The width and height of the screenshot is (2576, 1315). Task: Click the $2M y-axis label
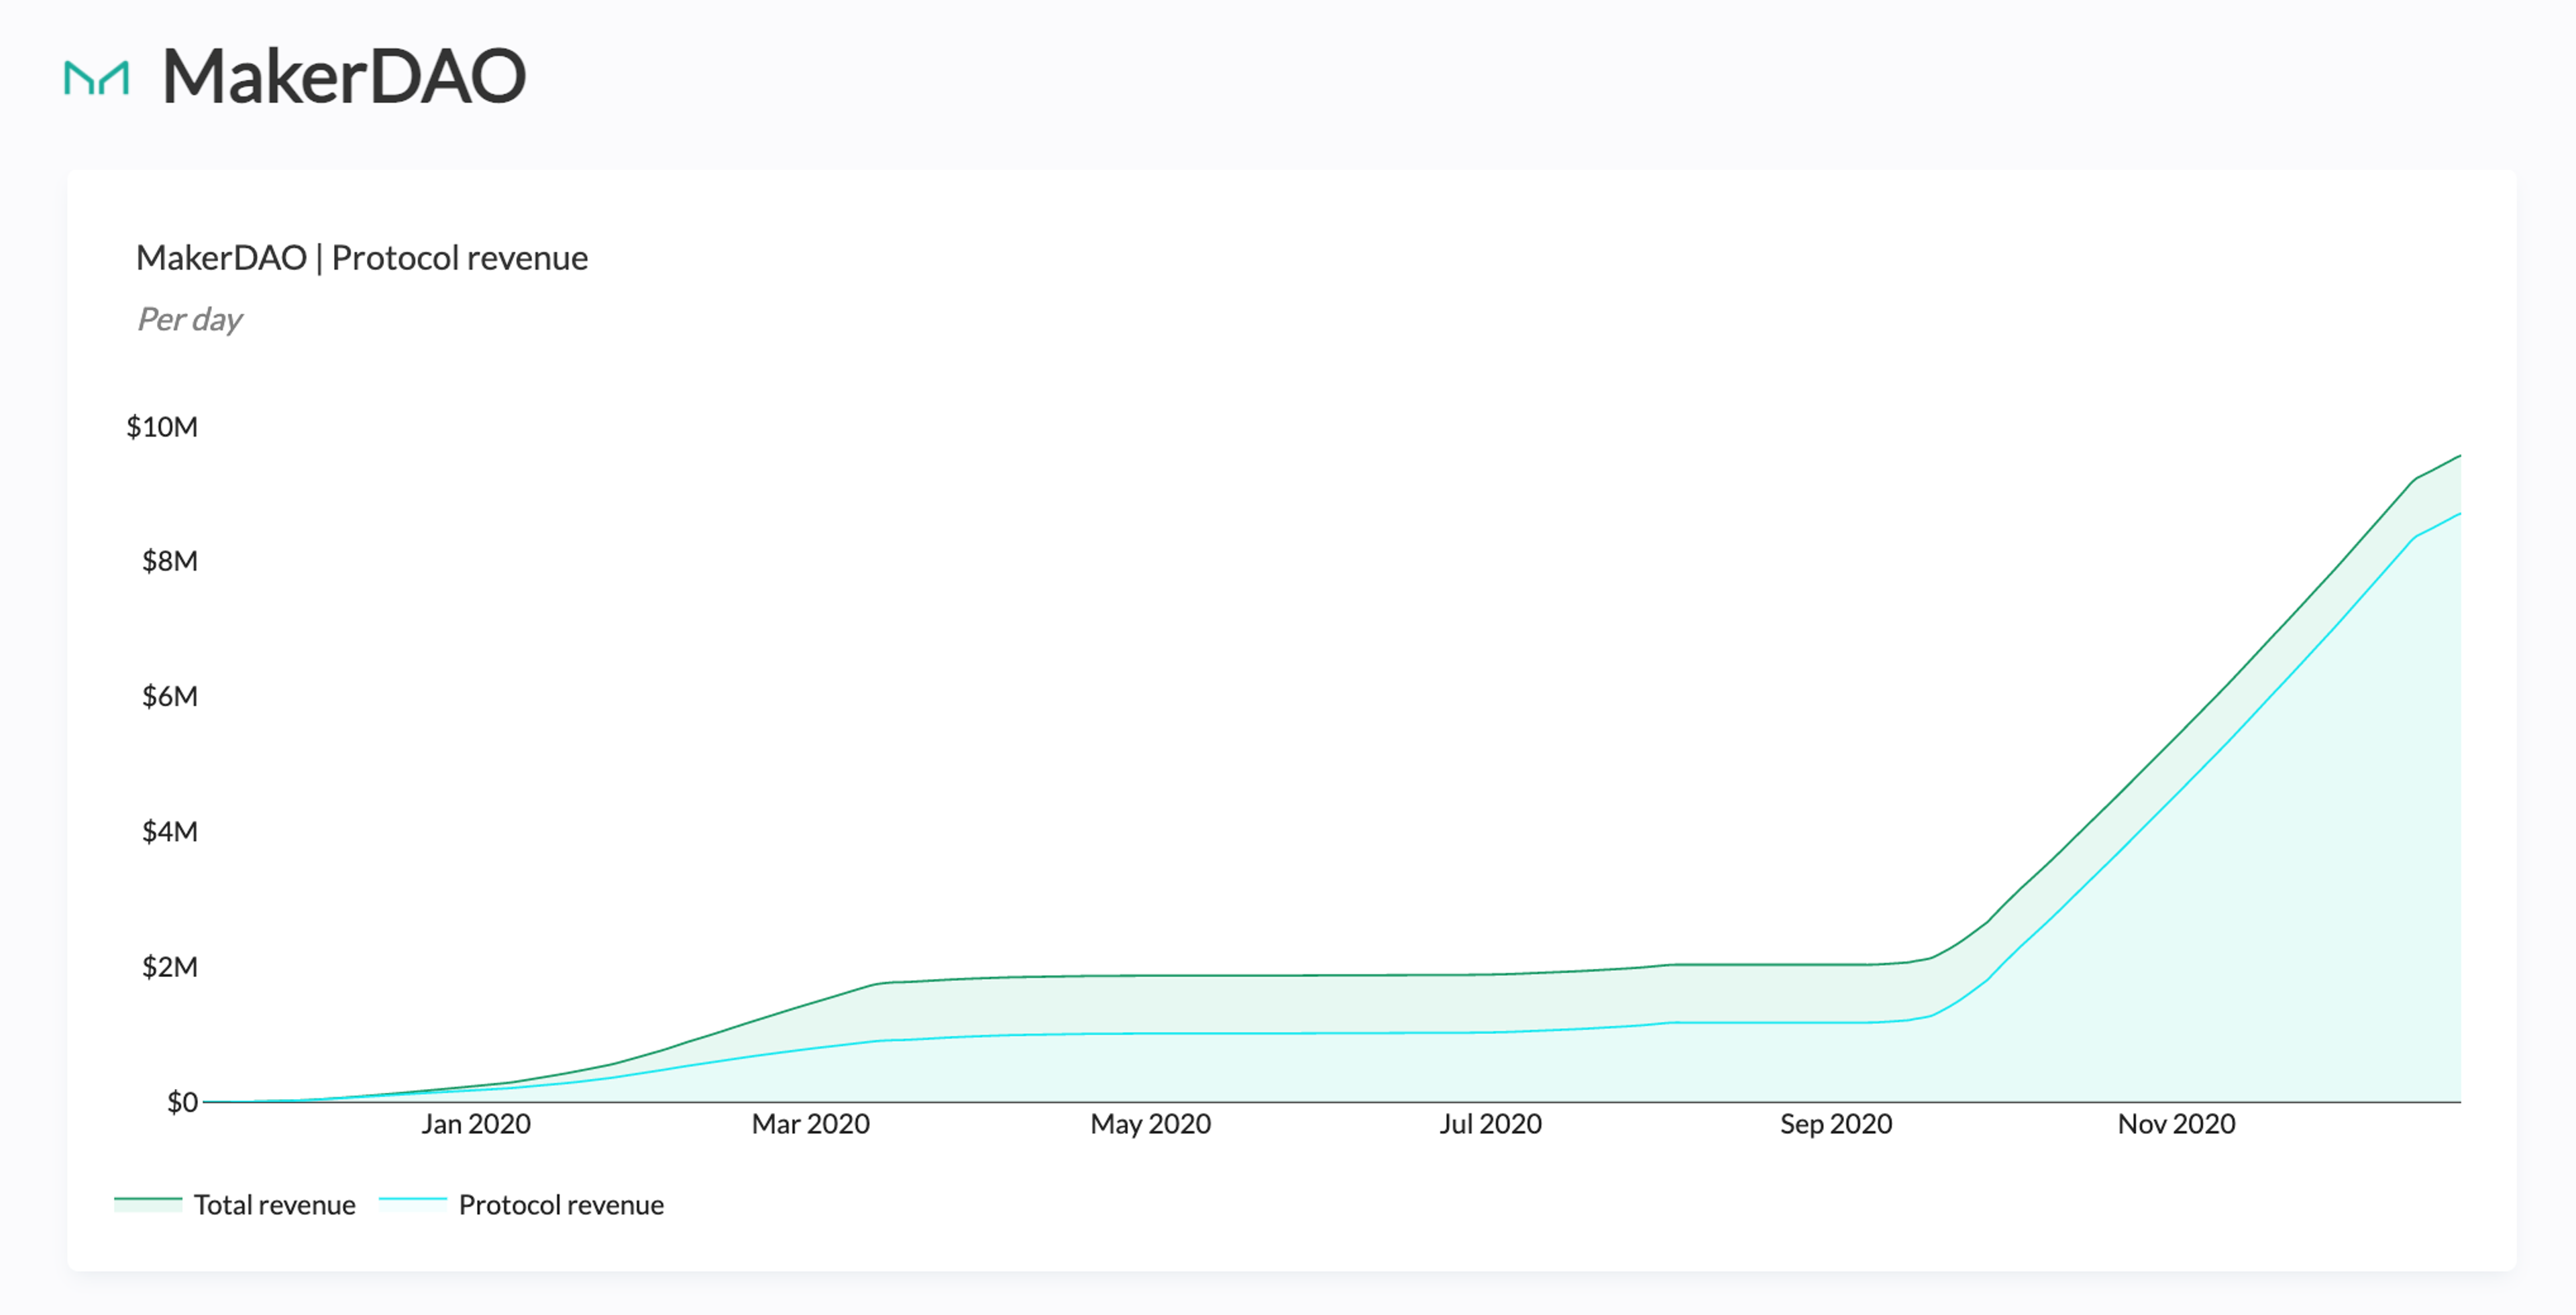169,967
